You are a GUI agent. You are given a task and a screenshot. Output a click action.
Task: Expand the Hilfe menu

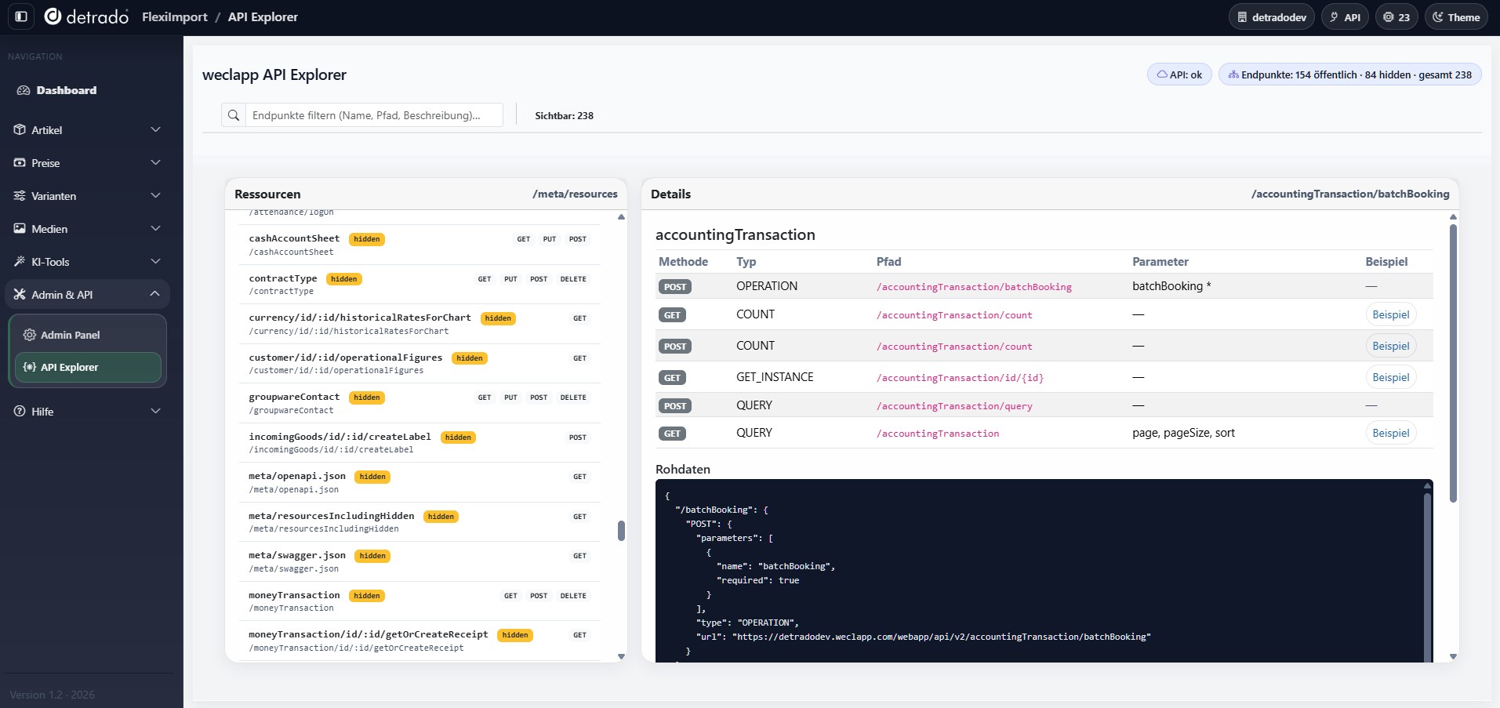87,412
